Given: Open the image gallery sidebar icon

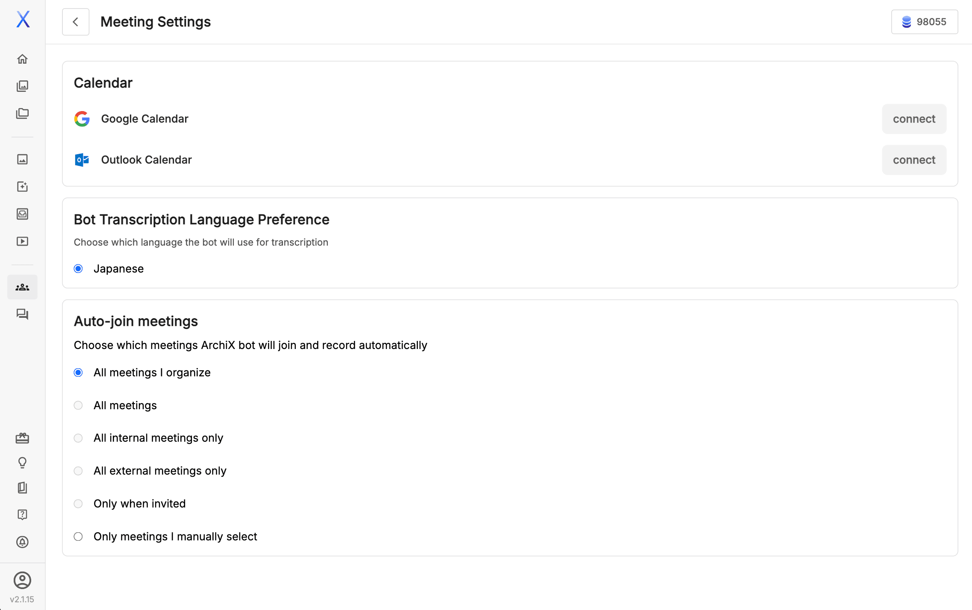Looking at the screenshot, I should point(22,86).
